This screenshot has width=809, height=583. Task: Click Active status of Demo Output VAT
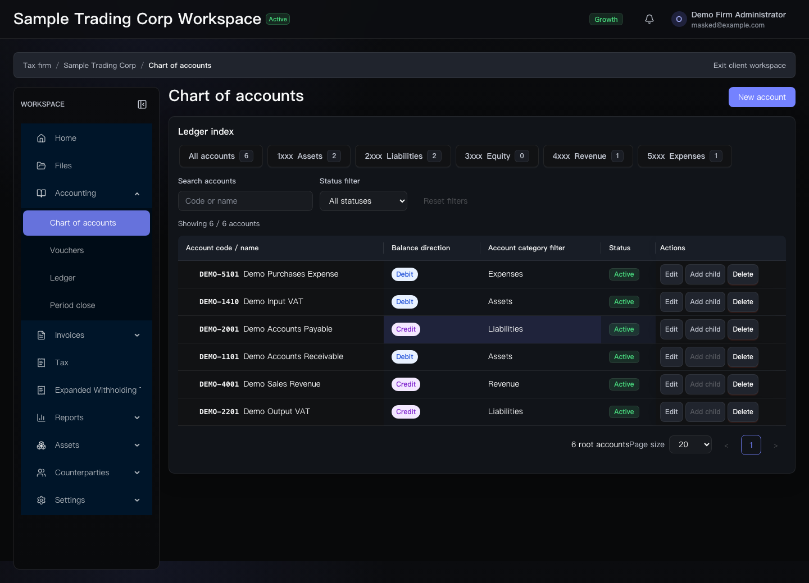(x=624, y=412)
